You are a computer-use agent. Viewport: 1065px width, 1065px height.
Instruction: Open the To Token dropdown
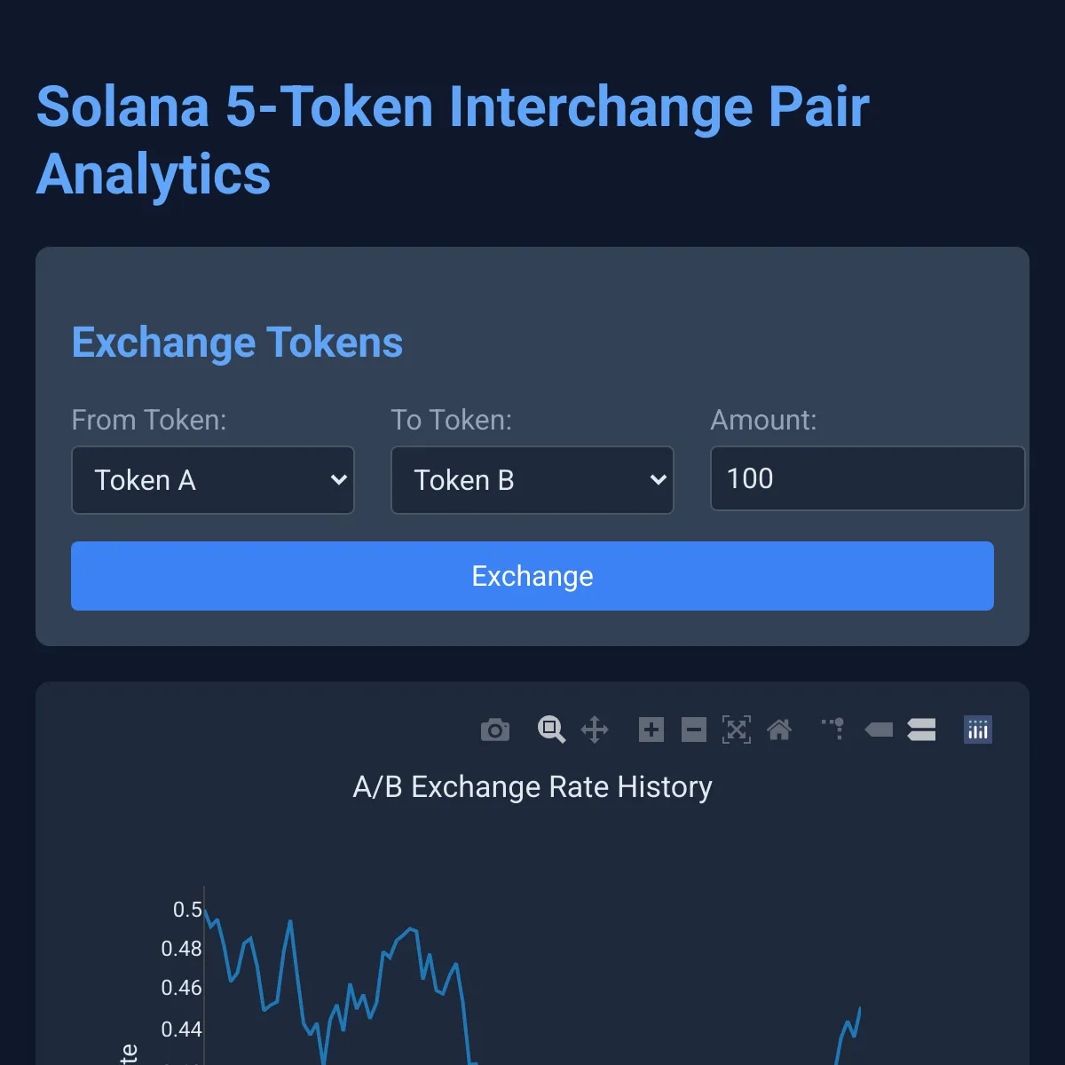point(532,480)
